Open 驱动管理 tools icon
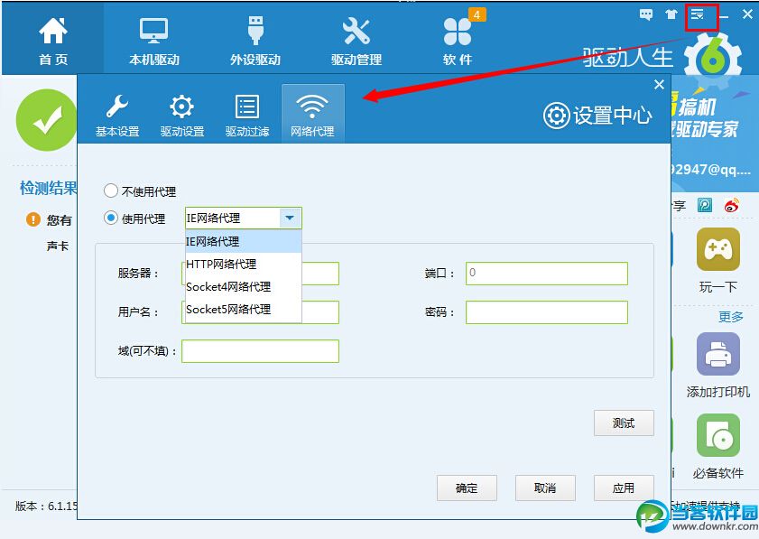The width and height of the screenshot is (759, 539). pyautogui.click(x=356, y=31)
